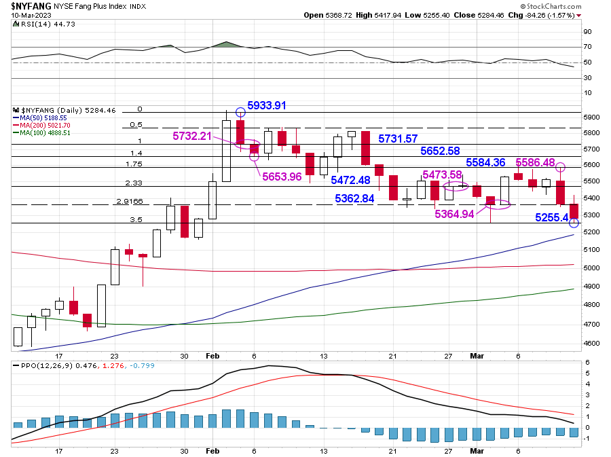Click the 70 label on RSI axis
The image size is (611, 457).
pos(587,47)
